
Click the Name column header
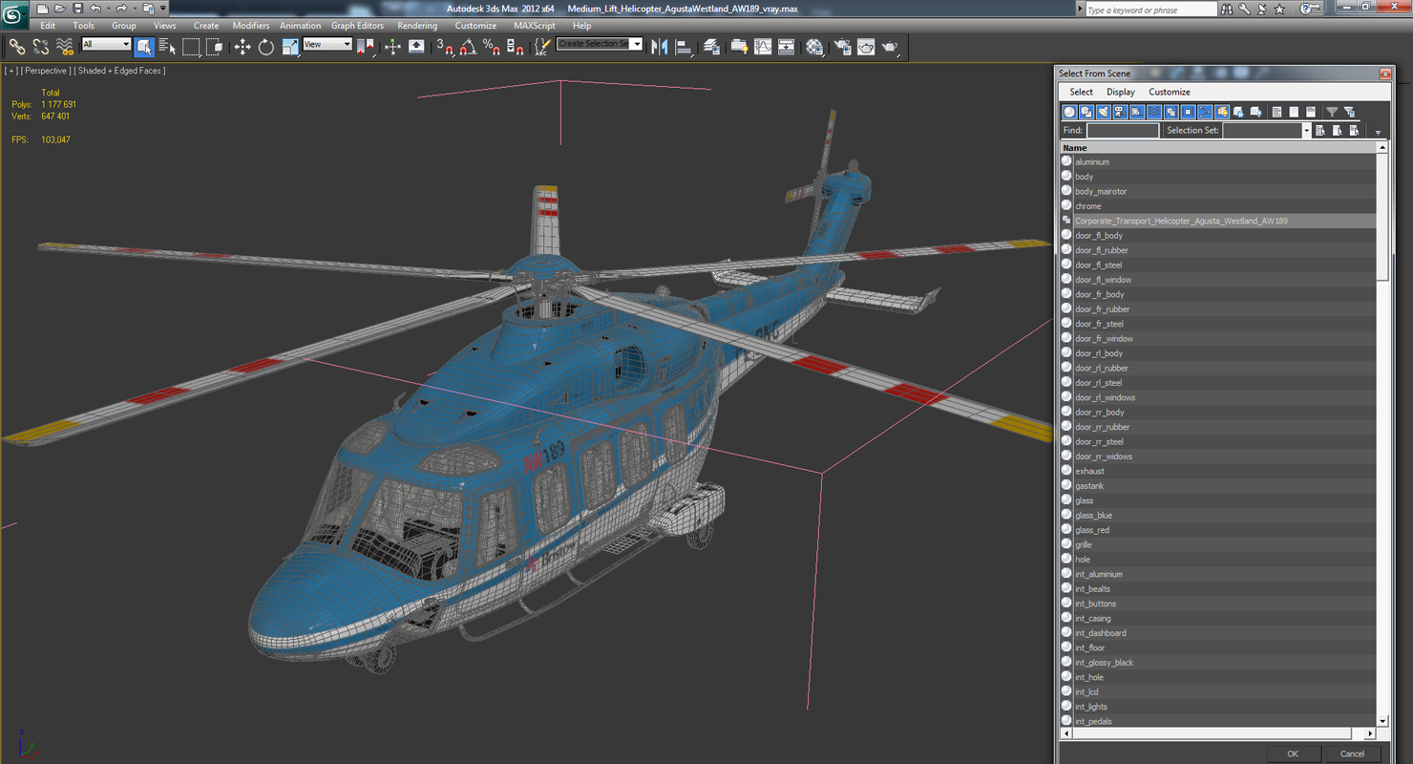1218,148
